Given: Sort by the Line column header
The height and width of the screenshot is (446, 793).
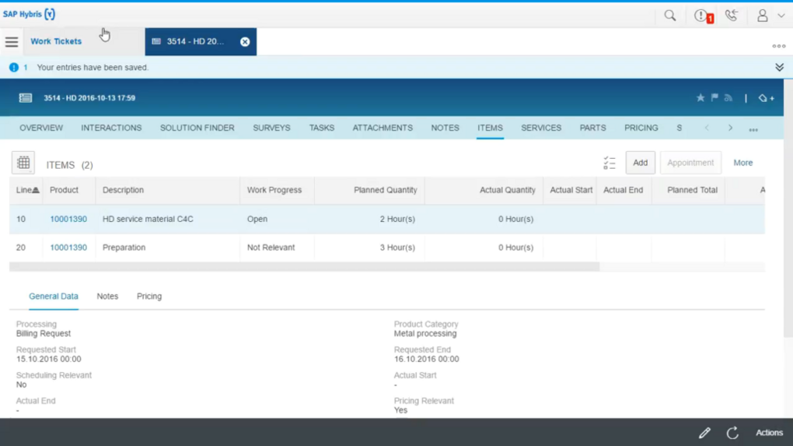Looking at the screenshot, I should tap(27, 190).
